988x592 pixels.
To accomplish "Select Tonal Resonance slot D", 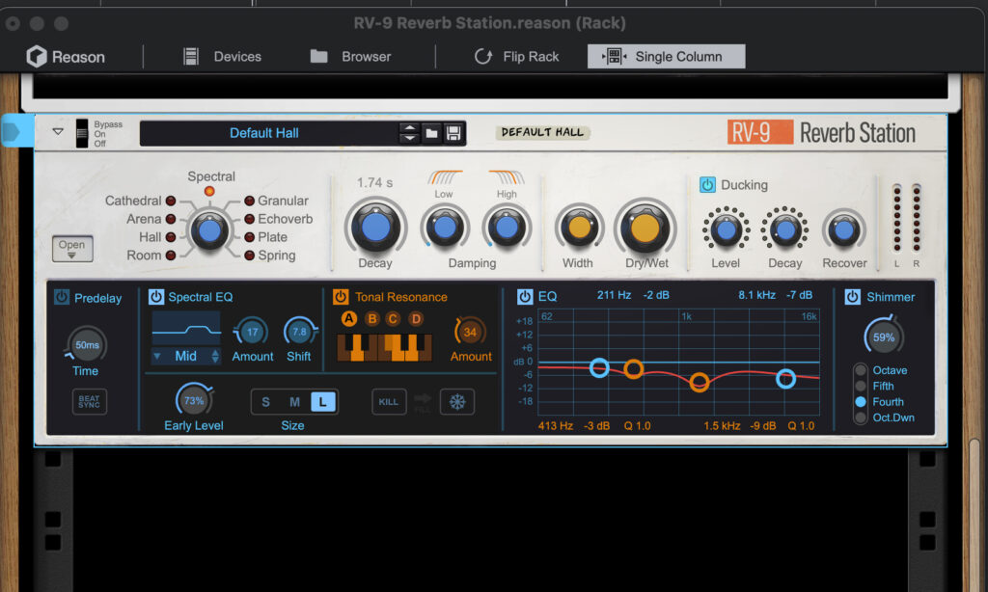I will pos(416,319).
